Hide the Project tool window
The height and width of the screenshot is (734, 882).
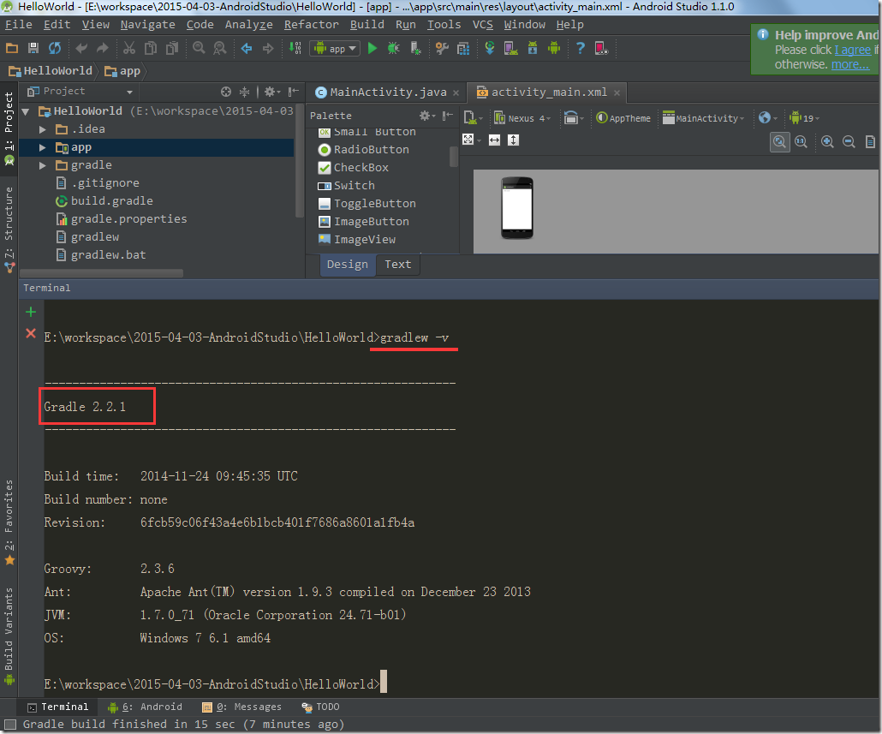tap(293, 92)
